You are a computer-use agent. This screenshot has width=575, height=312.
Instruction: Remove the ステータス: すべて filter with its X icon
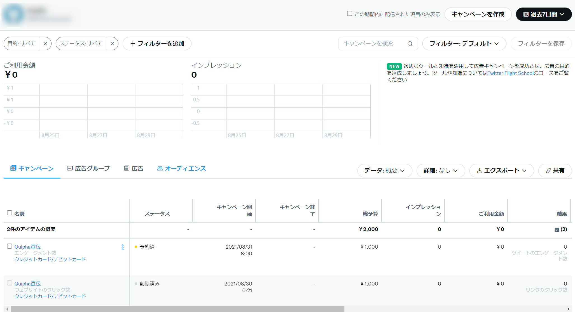pyautogui.click(x=112, y=44)
